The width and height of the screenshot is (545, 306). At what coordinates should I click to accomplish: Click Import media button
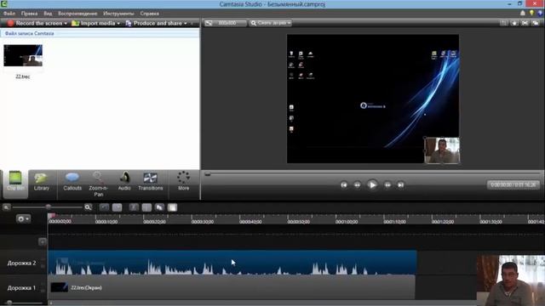point(94,23)
